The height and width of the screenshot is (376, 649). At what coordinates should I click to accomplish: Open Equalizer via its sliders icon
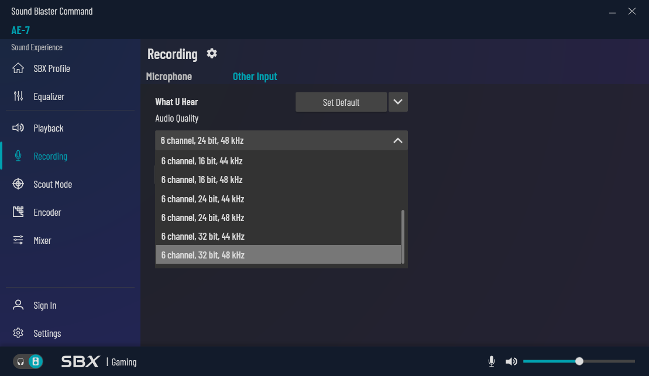[x=18, y=96]
